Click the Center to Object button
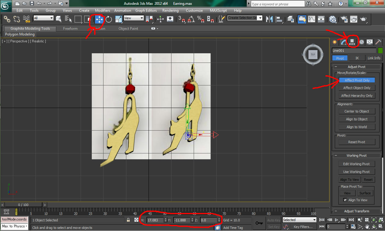This screenshot has width=385, height=231. [357, 111]
